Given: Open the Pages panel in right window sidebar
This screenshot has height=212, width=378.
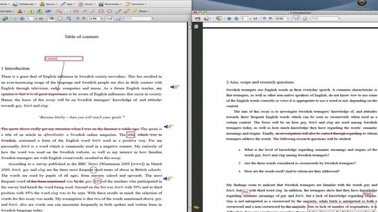Looking at the screenshot, I should point(197,26).
